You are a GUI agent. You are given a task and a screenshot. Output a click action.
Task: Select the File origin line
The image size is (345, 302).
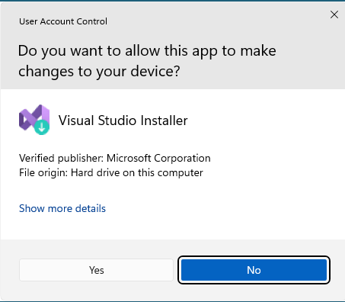111,173
